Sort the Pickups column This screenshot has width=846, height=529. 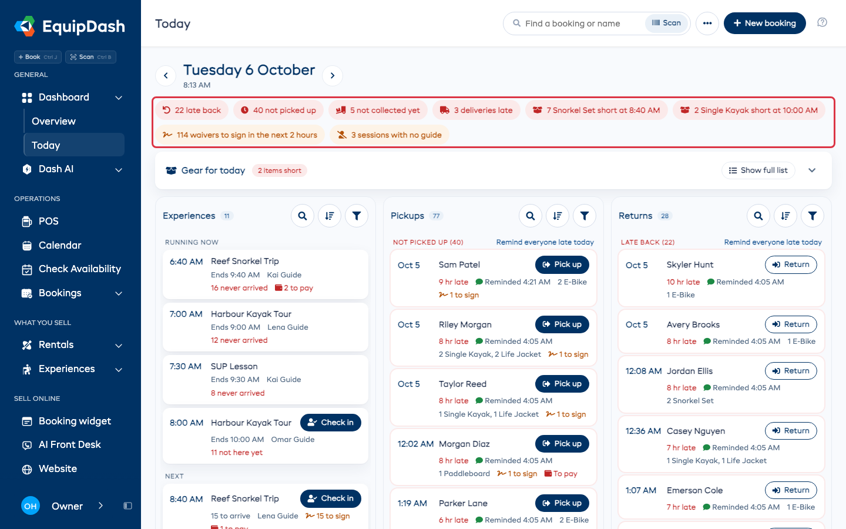click(558, 216)
